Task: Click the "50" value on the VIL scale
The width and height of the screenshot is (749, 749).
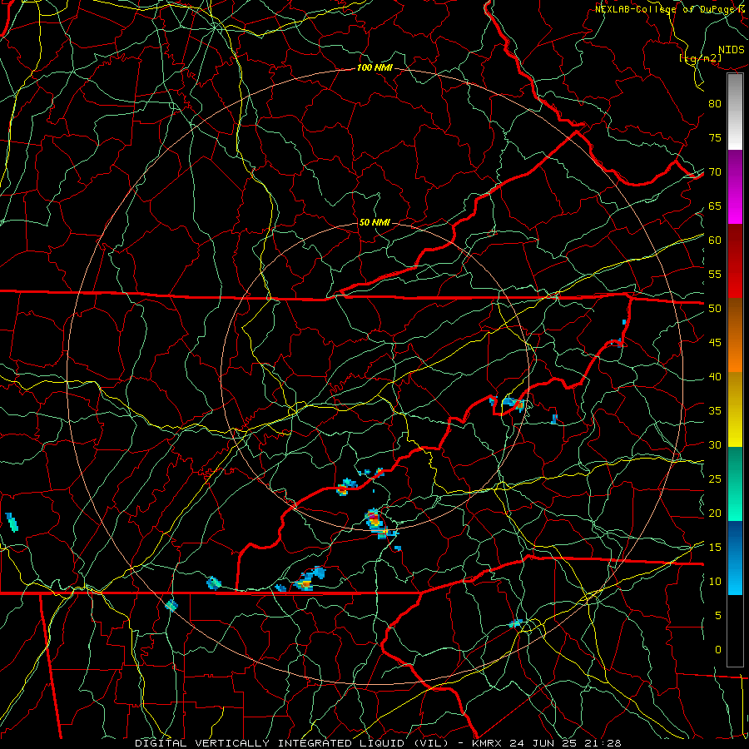Action: [x=715, y=309]
